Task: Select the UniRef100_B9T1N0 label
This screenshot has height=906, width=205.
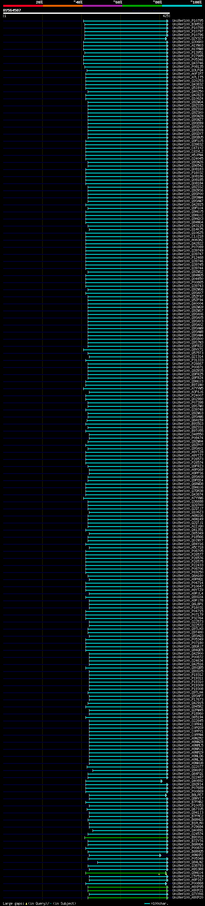Action: tap(187, 385)
